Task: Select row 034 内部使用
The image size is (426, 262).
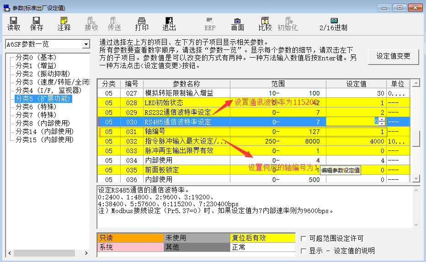Action: (x=254, y=160)
